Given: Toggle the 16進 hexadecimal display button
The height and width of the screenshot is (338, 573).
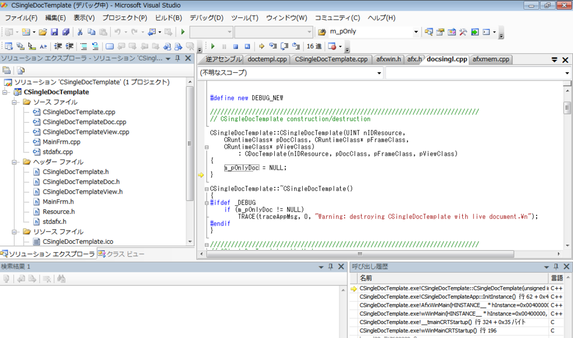Looking at the screenshot, I should click(x=314, y=46).
